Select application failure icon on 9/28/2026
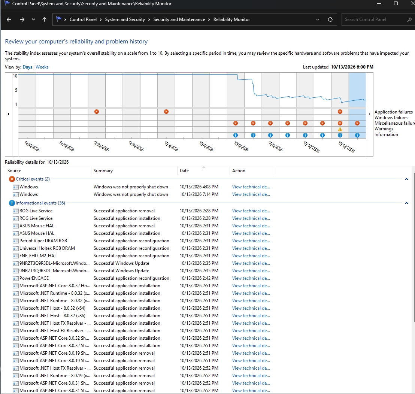The image size is (415, 394). pos(97,112)
